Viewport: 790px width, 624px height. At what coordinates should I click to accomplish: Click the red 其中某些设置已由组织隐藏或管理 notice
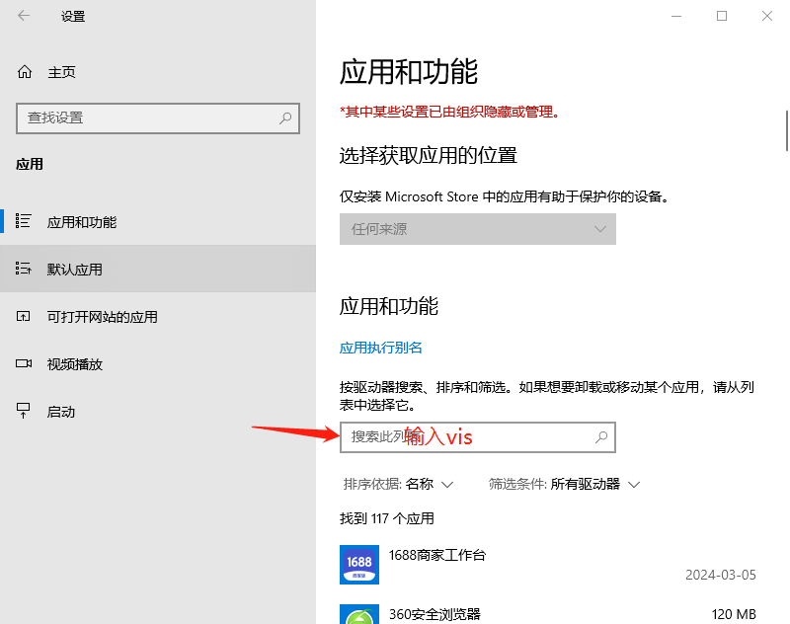(x=450, y=112)
